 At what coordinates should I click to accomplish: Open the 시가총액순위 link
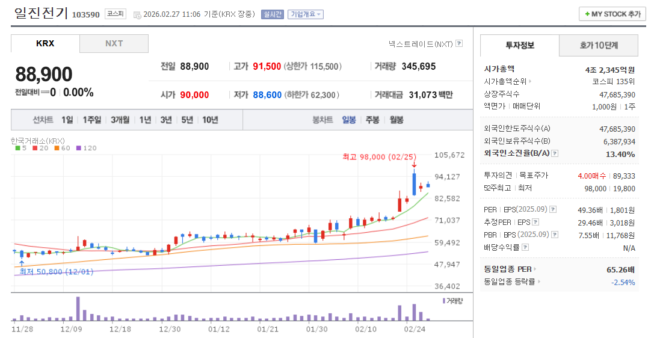[505, 81]
